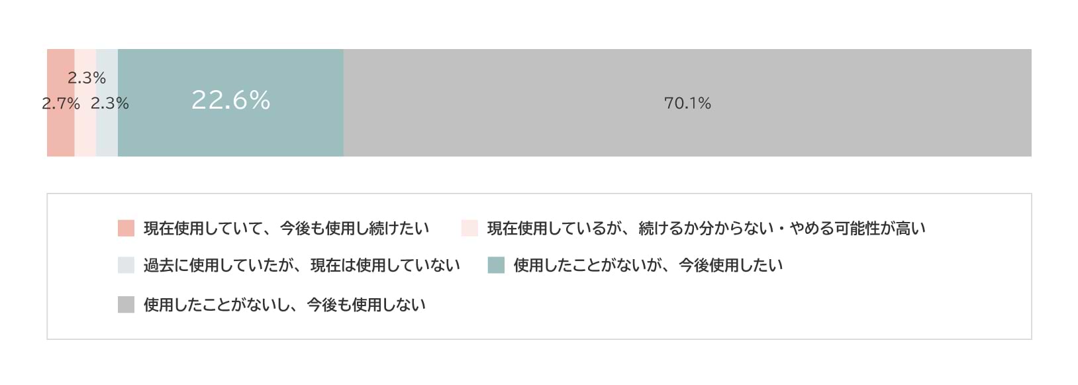Click the gray legend swatch for 今後も使用しない
This screenshot has width=1078, height=385.
(x=126, y=304)
